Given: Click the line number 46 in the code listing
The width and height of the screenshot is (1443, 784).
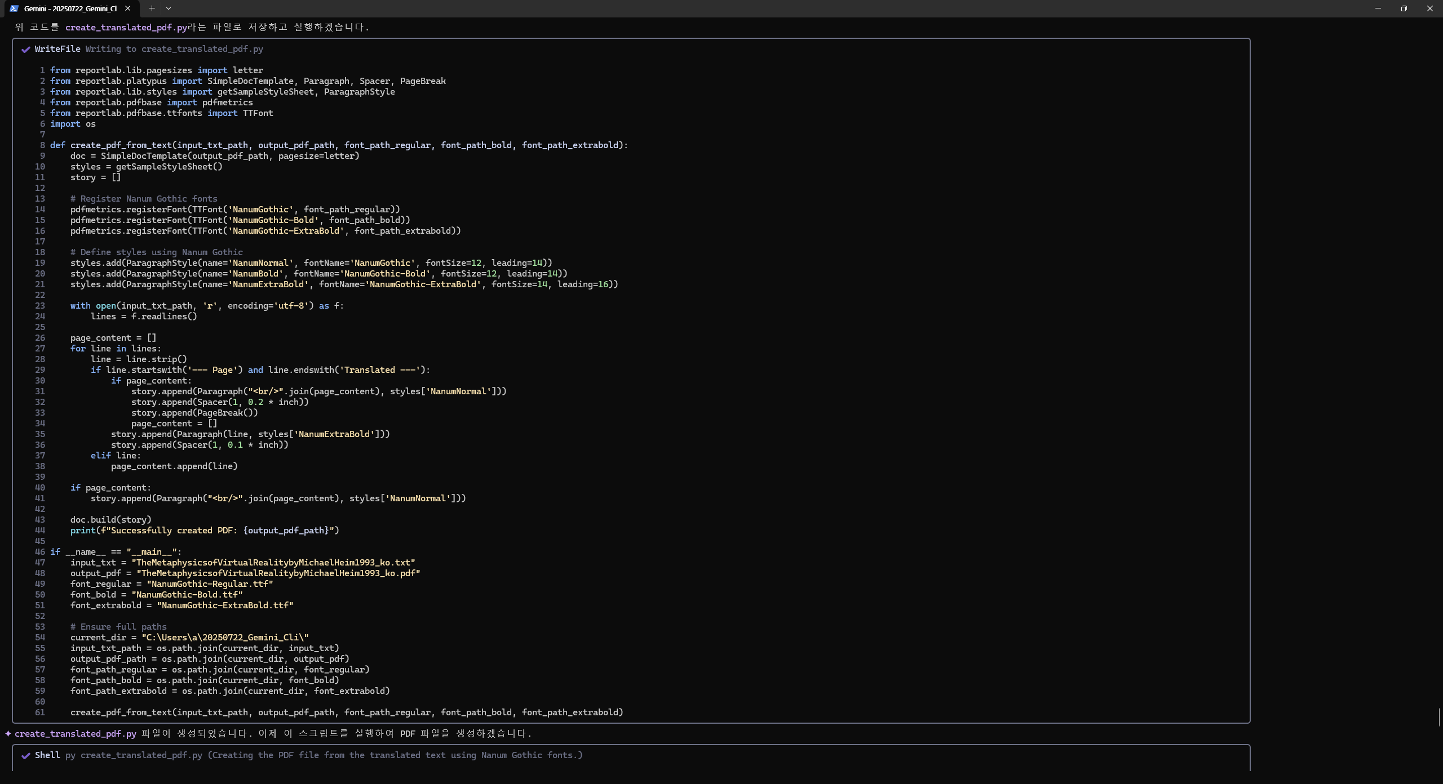Looking at the screenshot, I should tap(40, 552).
